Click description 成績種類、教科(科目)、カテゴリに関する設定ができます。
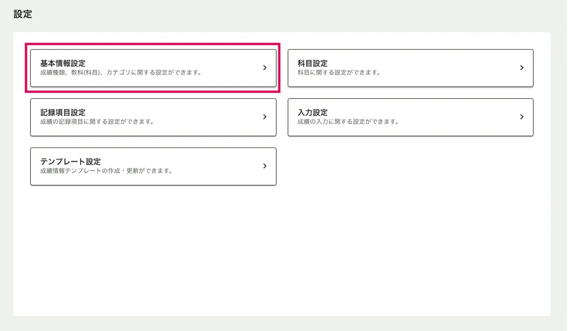Screen dimensions: 568x331 (121, 73)
